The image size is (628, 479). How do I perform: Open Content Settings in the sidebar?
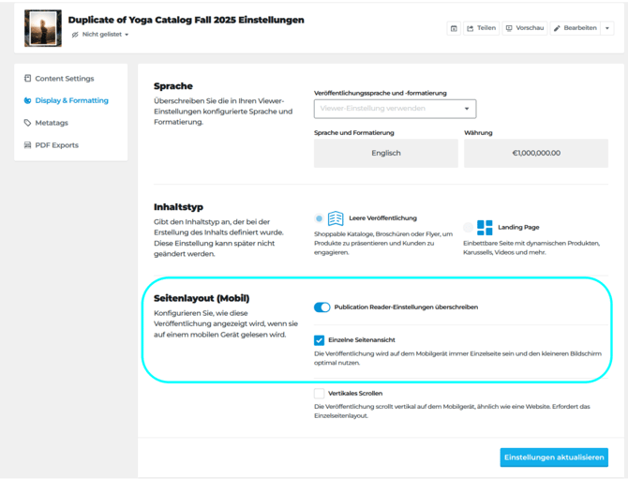pos(64,79)
